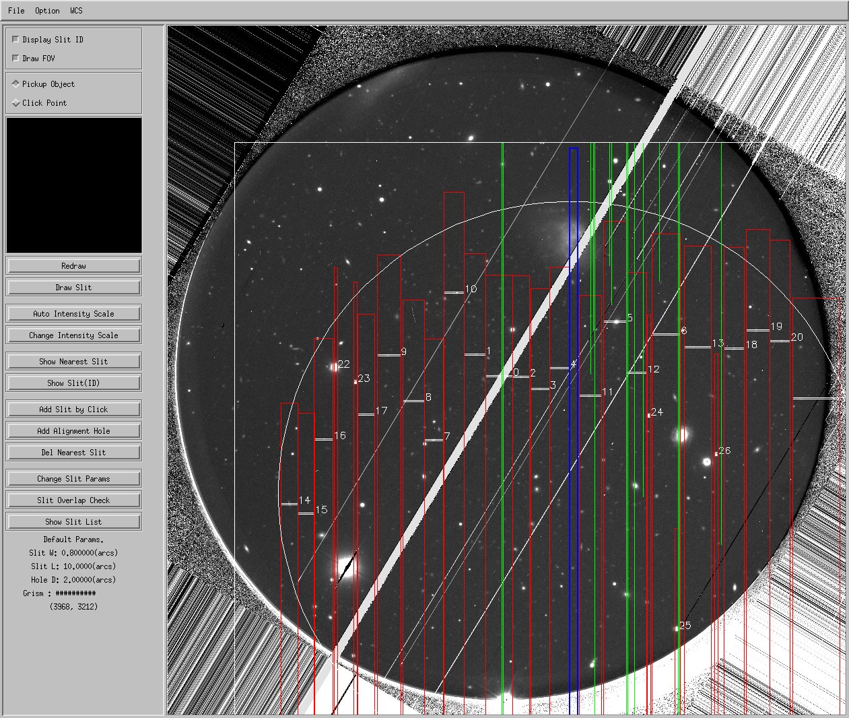This screenshot has width=849, height=718.
Task: Click the Show Slit(ID) button
Action: [x=74, y=383]
